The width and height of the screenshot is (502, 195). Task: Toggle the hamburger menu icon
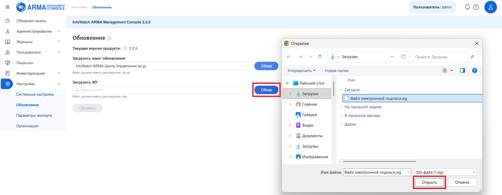pos(8,7)
